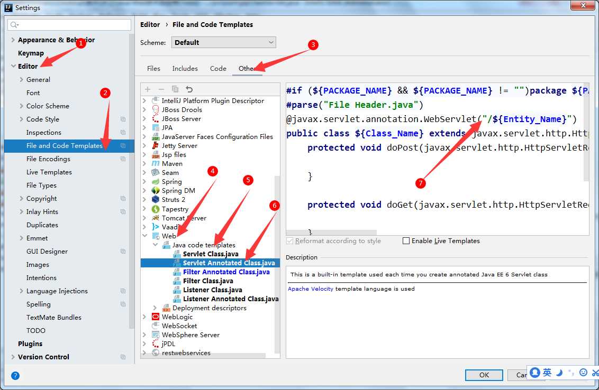This screenshot has height=390, width=599.
Task: Click the JPA template icon
Action: click(x=156, y=127)
